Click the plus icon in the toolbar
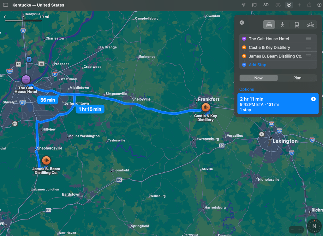This screenshot has width=323, height=236. (x=299, y=5)
